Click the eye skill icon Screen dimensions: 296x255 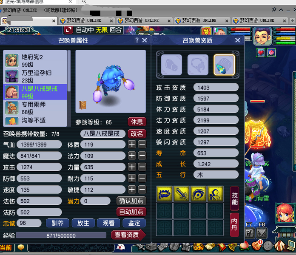[x=198, y=194]
